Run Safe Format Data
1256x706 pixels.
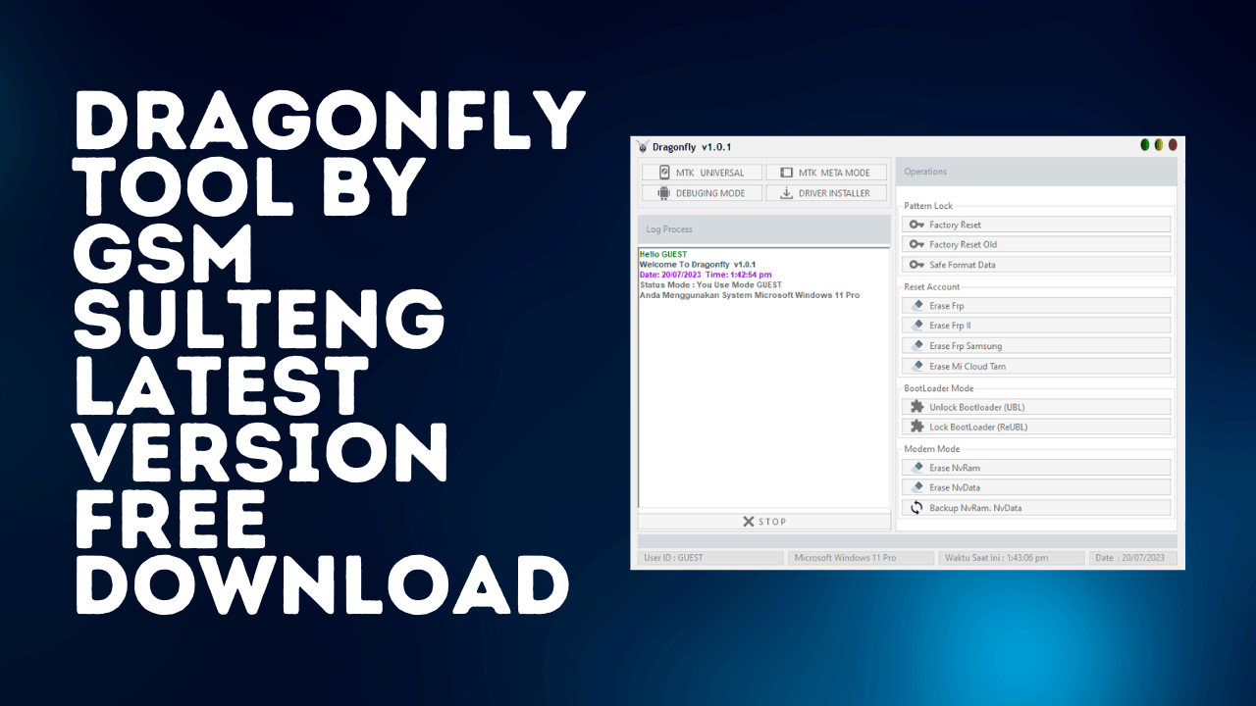[1036, 265]
